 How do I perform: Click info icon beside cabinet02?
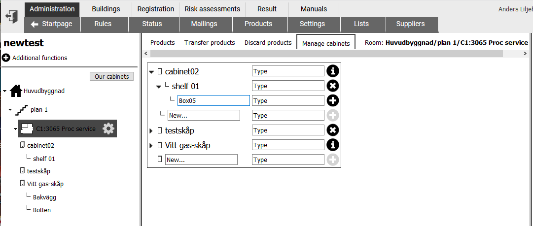point(333,71)
